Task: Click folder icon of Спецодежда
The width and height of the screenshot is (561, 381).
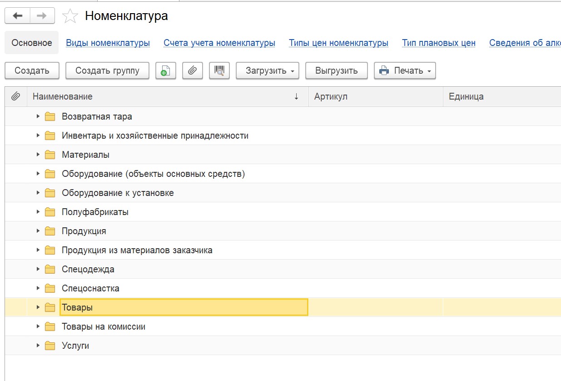Action: (50, 269)
